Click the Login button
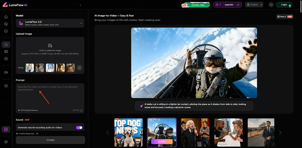 tap(284, 5)
